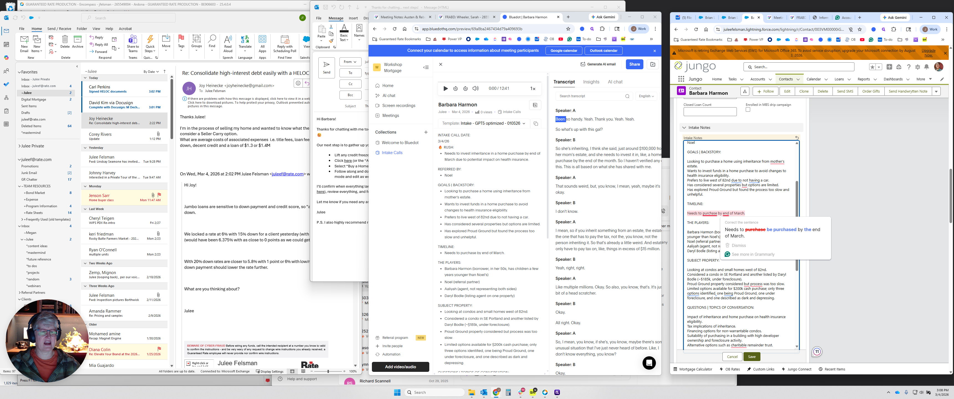Screen dimensions: 954x399
Task: Click the Send button in message compose
Action: pyautogui.click(x=326, y=67)
